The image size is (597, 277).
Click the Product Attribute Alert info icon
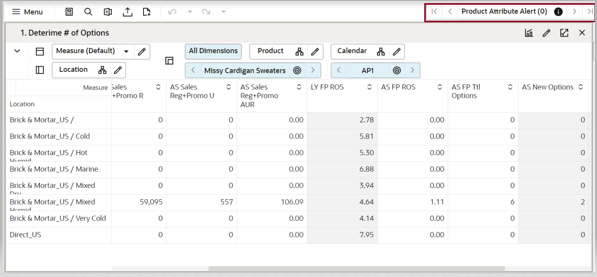pos(558,12)
